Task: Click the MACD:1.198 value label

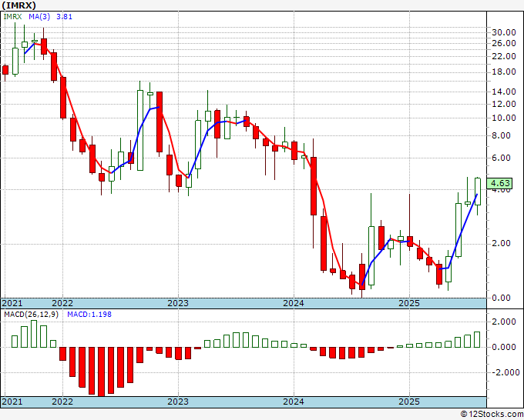Action: (89, 315)
